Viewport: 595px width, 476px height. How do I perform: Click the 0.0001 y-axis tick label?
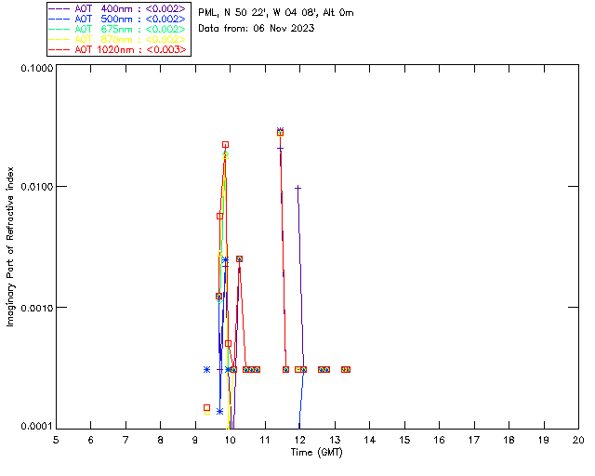pos(37,426)
